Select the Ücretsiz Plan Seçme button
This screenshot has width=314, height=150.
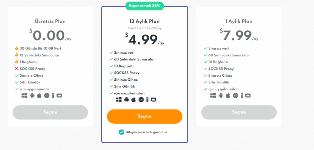(50, 112)
